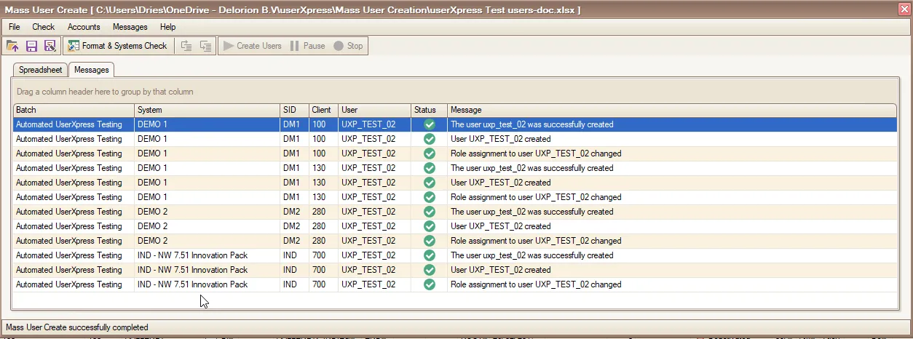This screenshot has height=339, width=913.
Task: Click the Stop button in toolbar
Action: click(x=348, y=46)
